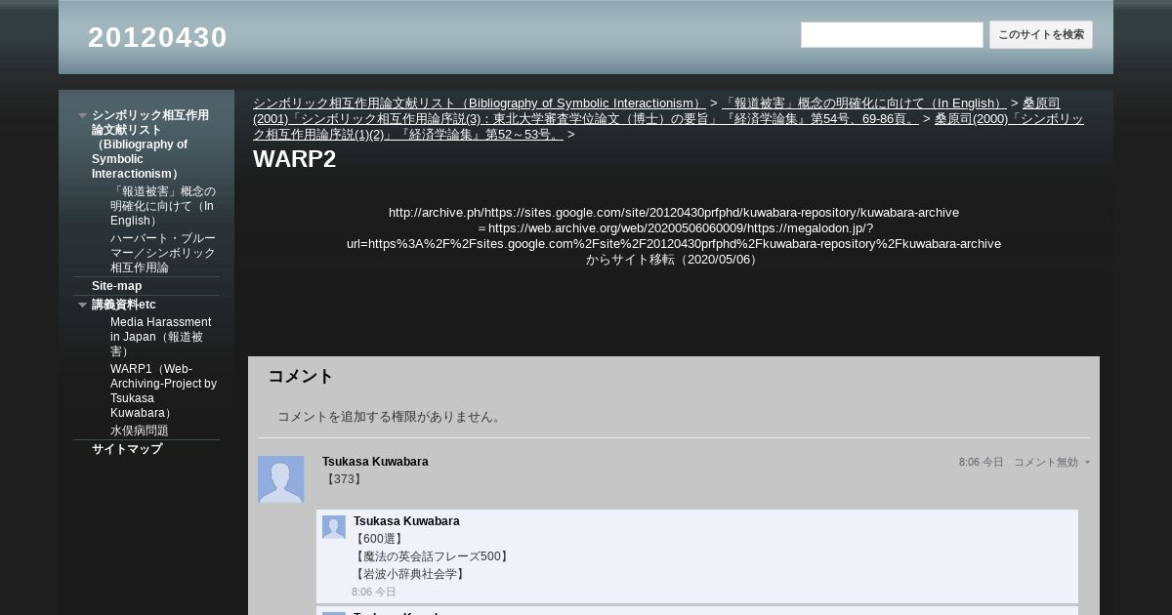The width and height of the screenshot is (1172, 615).
Task: Click the archive.ph URL text
Action: pos(674,212)
